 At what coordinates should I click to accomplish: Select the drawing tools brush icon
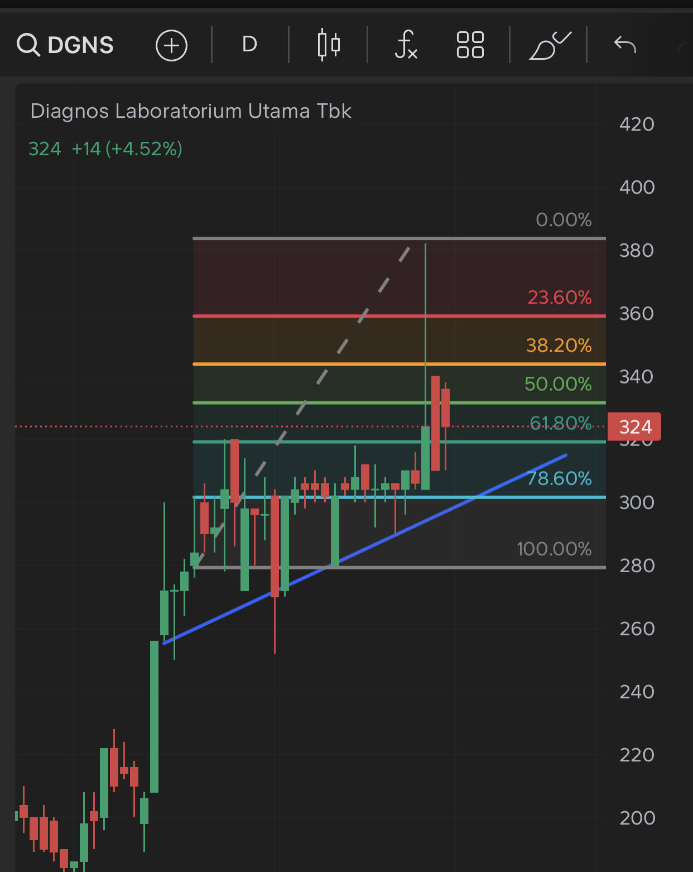pos(550,45)
